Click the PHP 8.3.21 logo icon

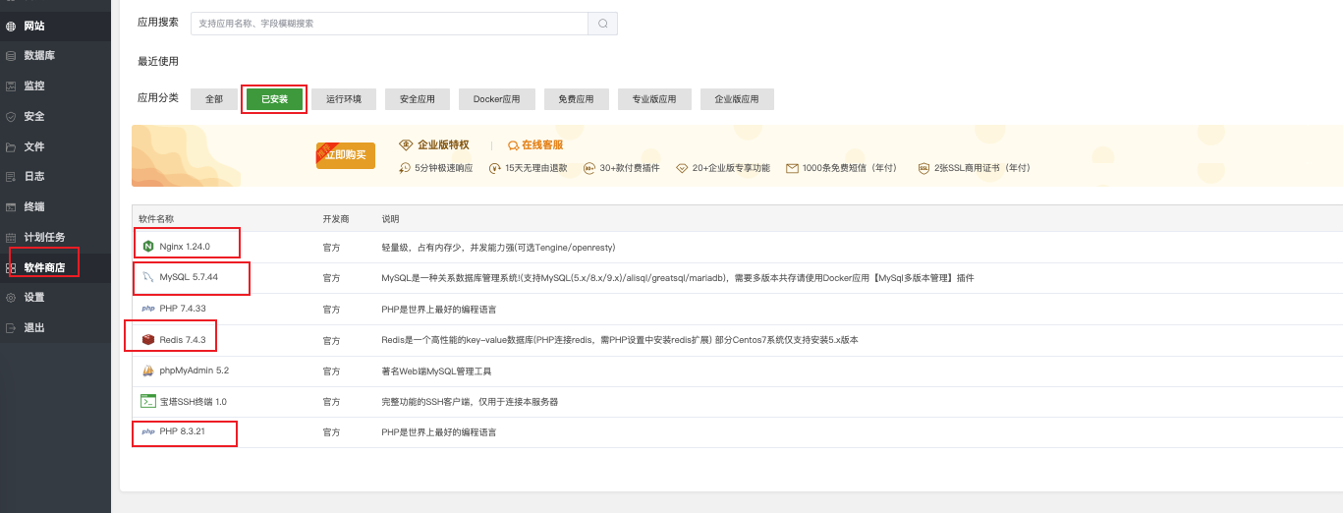tap(148, 432)
